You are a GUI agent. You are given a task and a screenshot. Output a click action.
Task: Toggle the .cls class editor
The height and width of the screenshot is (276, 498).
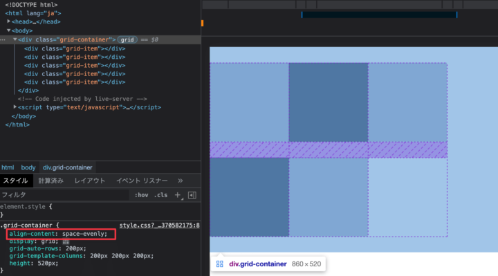point(160,195)
